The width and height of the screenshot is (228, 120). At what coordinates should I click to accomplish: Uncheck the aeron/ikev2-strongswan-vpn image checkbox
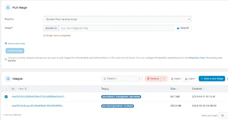coord(6,97)
